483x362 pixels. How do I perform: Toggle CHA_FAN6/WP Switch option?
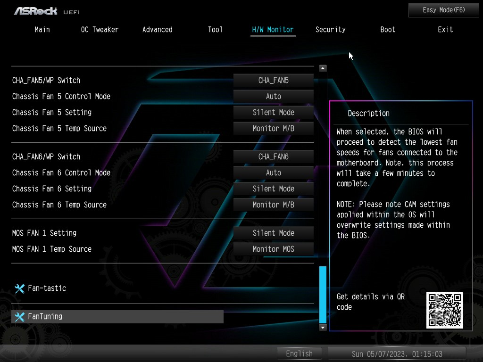tap(273, 156)
